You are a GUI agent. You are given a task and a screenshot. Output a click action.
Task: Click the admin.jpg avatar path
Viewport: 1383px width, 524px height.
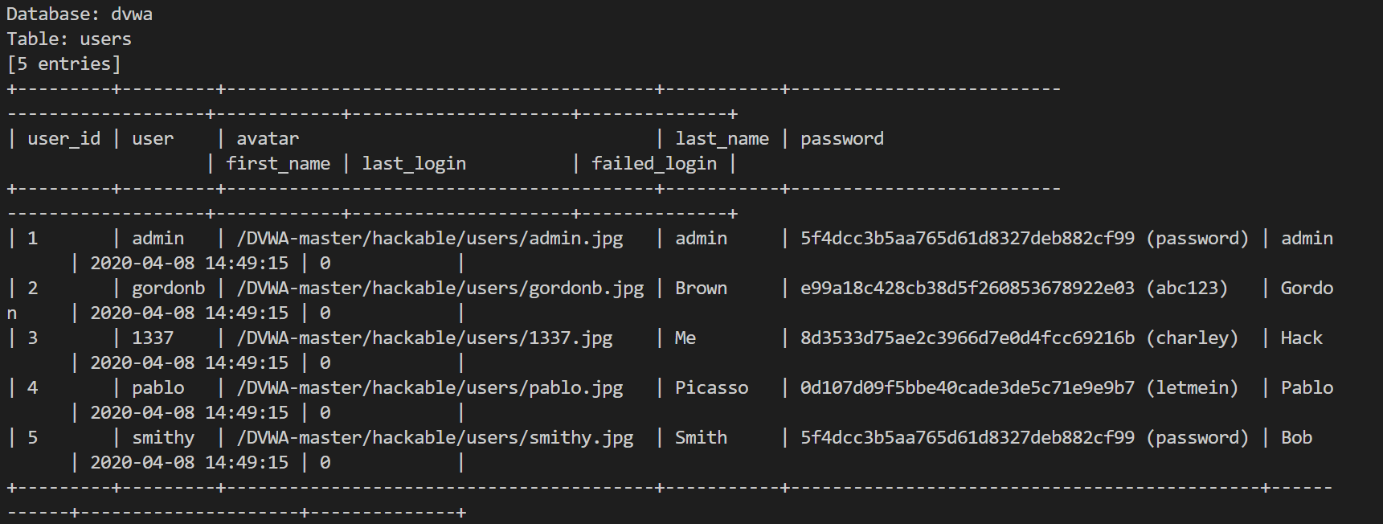[430, 239]
